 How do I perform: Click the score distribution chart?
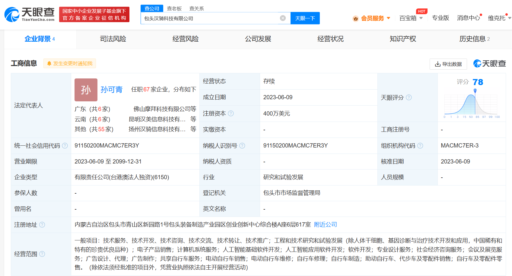click(x=472, y=103)
